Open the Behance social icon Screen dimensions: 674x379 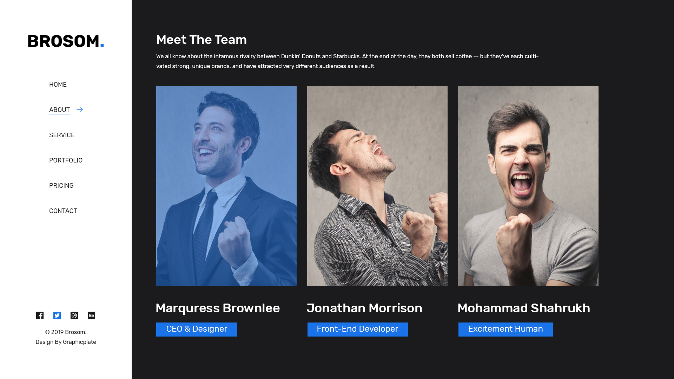(91, 315)
